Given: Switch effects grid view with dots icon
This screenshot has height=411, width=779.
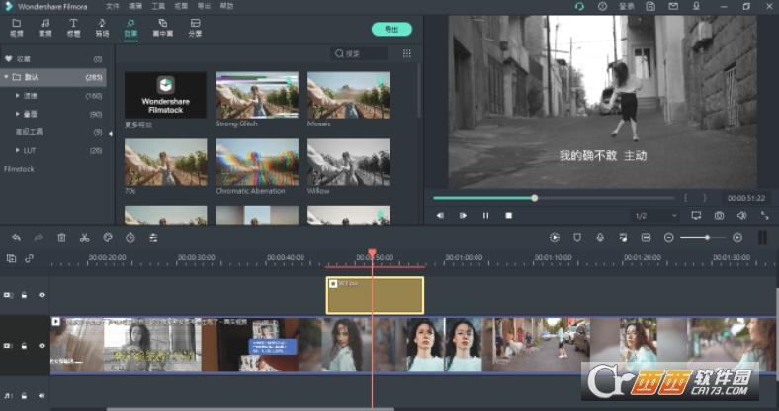Looking at the screenshot, I should (x=407, y=53).
